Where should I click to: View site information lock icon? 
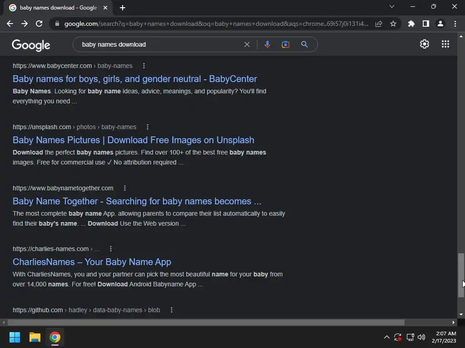pyautogui.click(x=57, y=24)
